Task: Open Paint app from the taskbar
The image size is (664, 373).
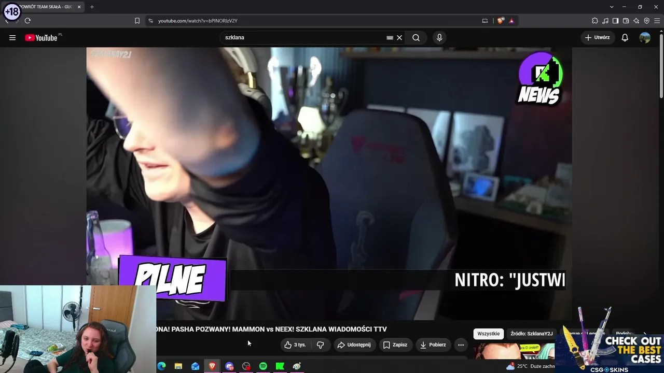Action: (x=297, y=366)
